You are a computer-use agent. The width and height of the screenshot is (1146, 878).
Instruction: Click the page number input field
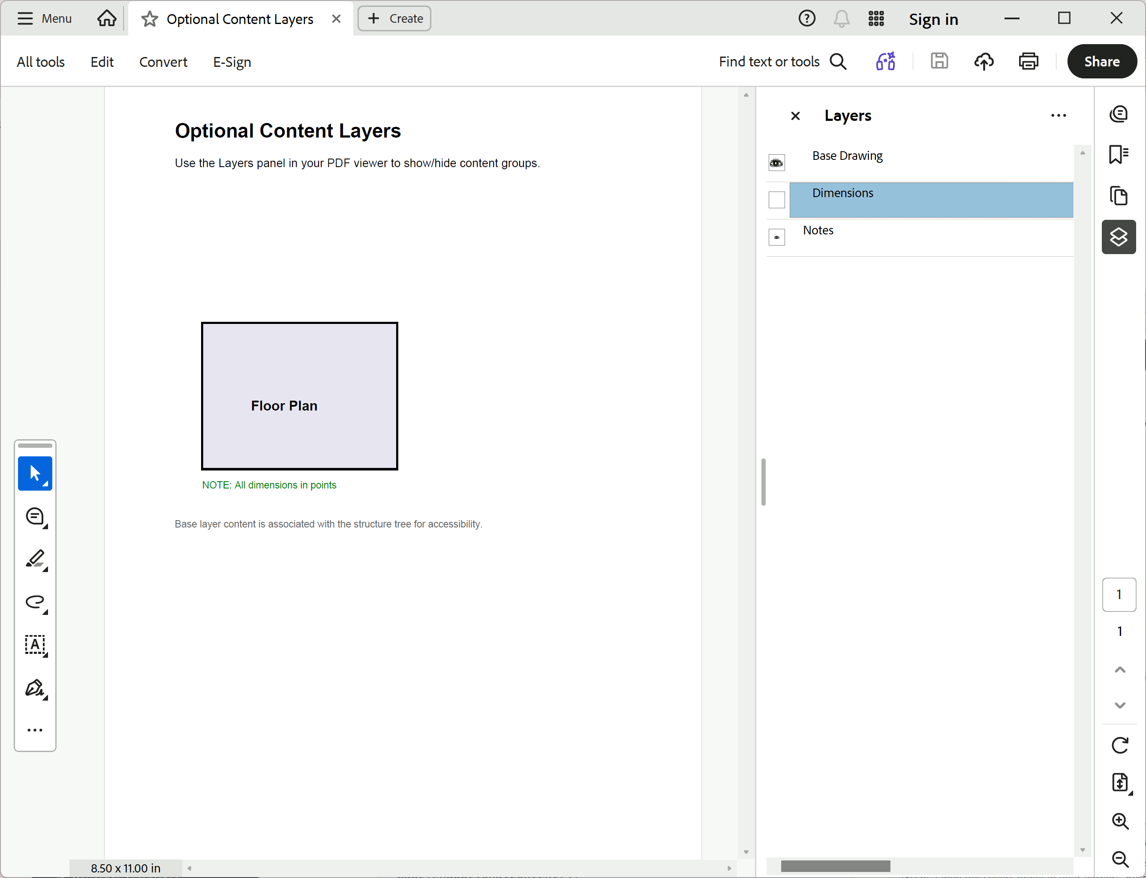[x=1119, y=594]
